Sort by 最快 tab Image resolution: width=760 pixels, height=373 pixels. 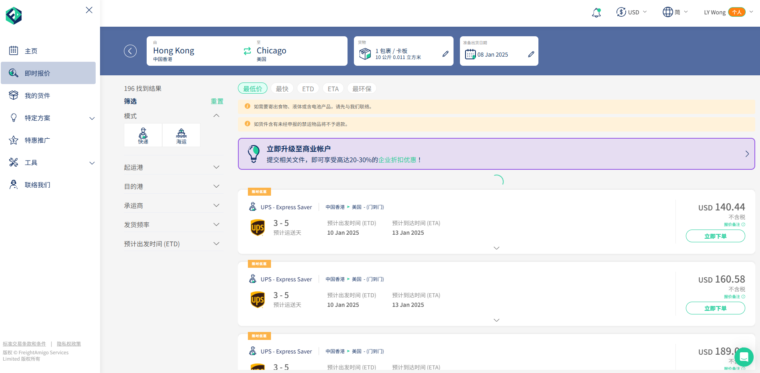[282, 88]
